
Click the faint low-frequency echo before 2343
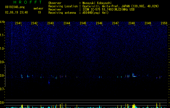point(49,82)
